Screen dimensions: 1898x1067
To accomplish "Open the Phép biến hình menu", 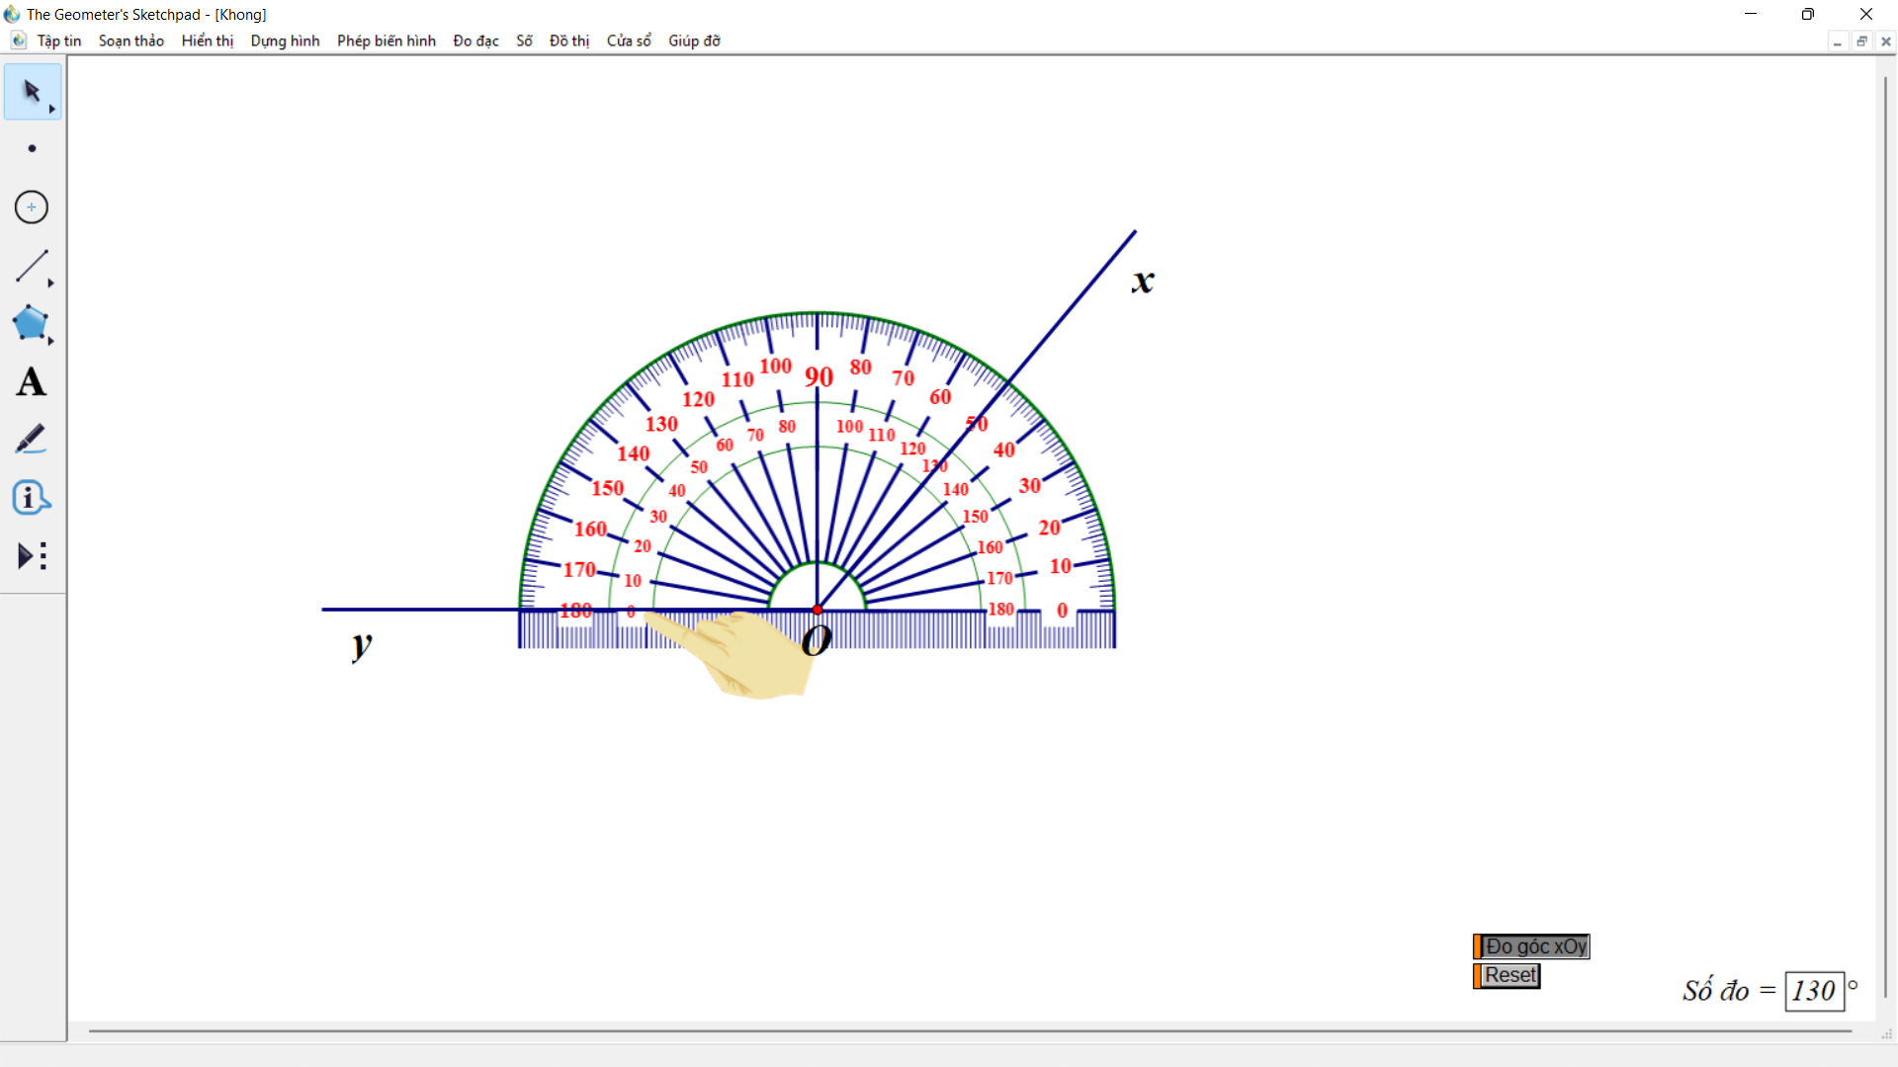I will 386,41.
